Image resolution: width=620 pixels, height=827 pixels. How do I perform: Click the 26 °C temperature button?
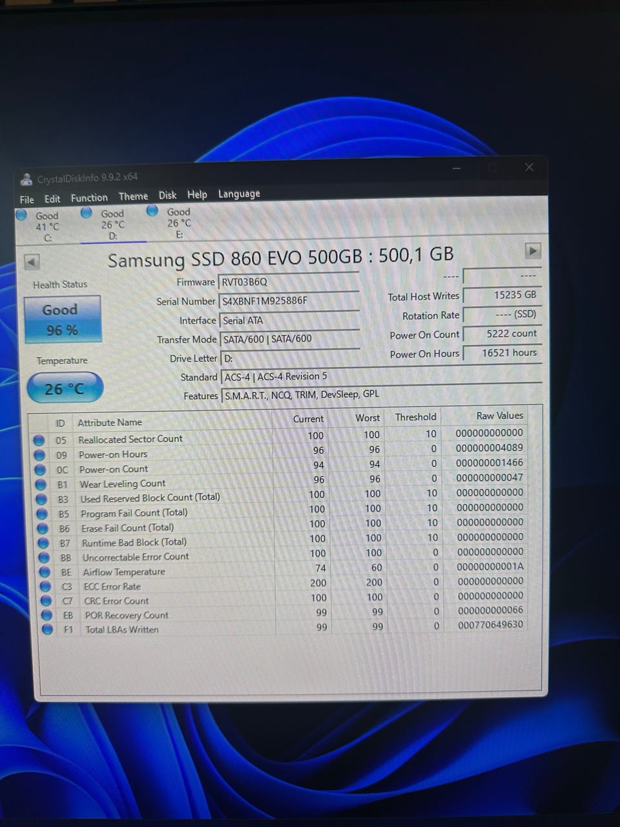point(65,388)
